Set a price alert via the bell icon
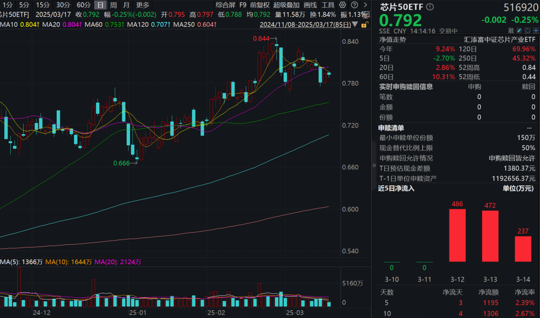540x318 pixels. pyautogui.click(x=527, y=30)
